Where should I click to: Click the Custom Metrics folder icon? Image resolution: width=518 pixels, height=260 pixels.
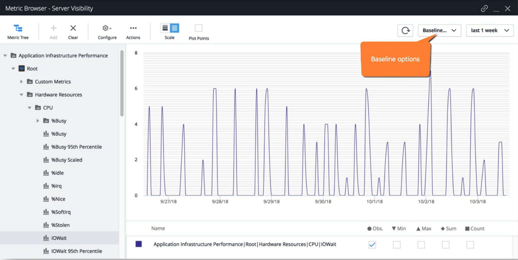coord(30,82)
